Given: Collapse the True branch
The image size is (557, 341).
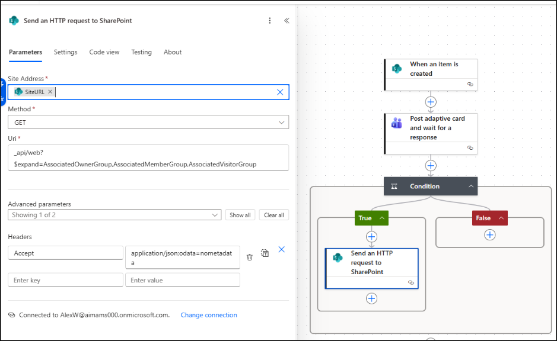Looking at the screenshot, I should 382,218.
